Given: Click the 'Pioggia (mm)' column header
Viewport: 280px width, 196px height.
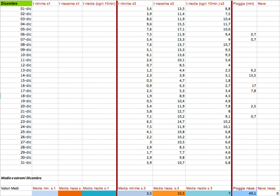Looking at the screenshot, I should click(245, 3).
